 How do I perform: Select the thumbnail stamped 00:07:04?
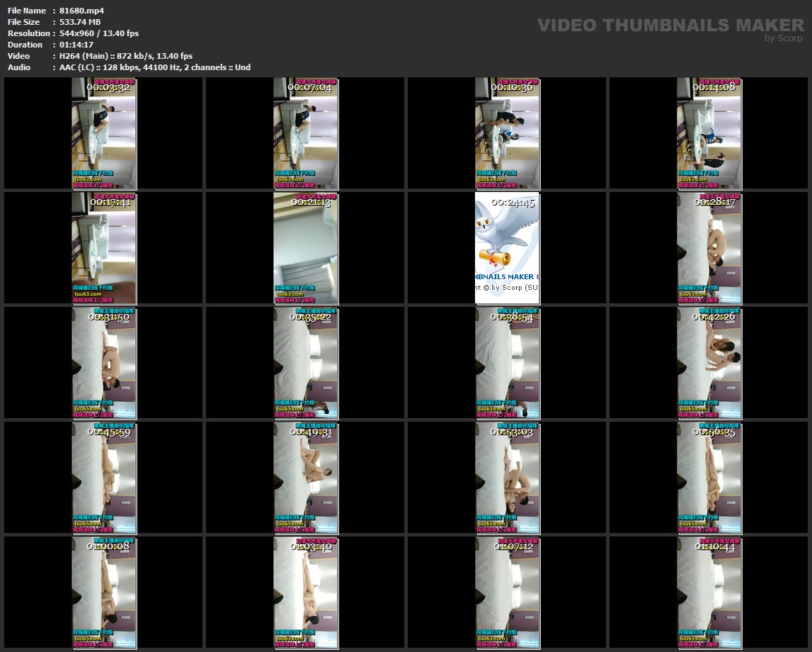point(306,133)
